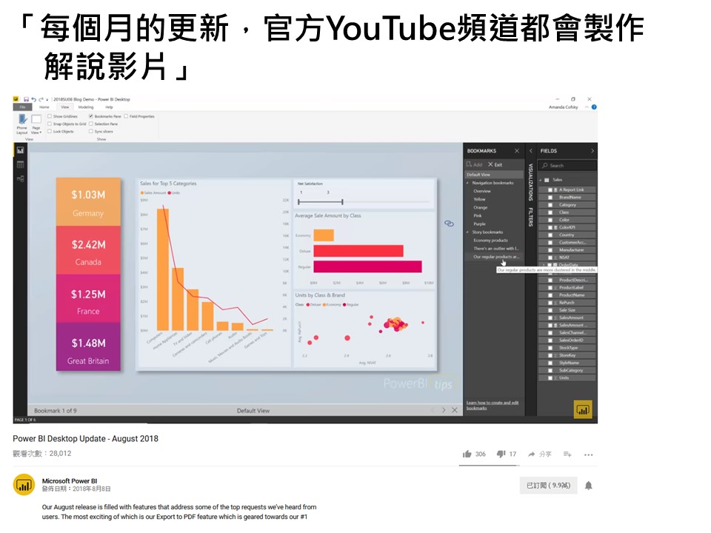Dislike the video with thumbs down

coord(501,454)
